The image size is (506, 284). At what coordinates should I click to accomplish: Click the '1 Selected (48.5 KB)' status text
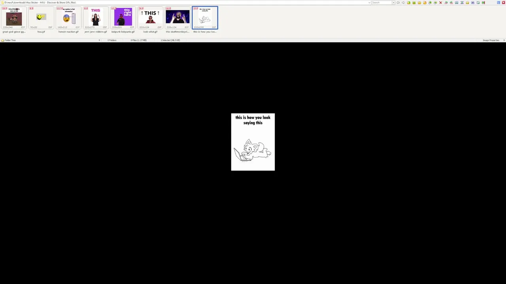point(170,40)
